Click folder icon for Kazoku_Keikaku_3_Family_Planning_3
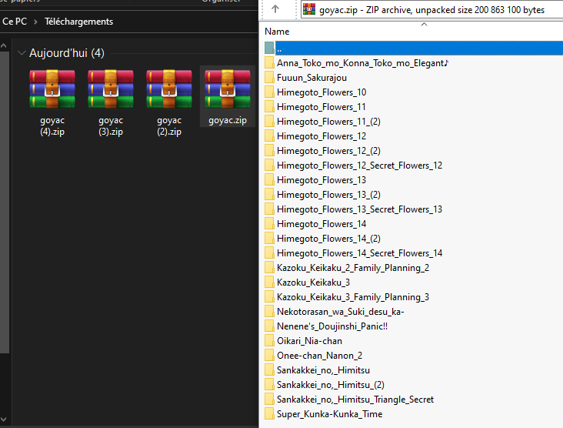The image size is (563, 428). pos(269,296)
